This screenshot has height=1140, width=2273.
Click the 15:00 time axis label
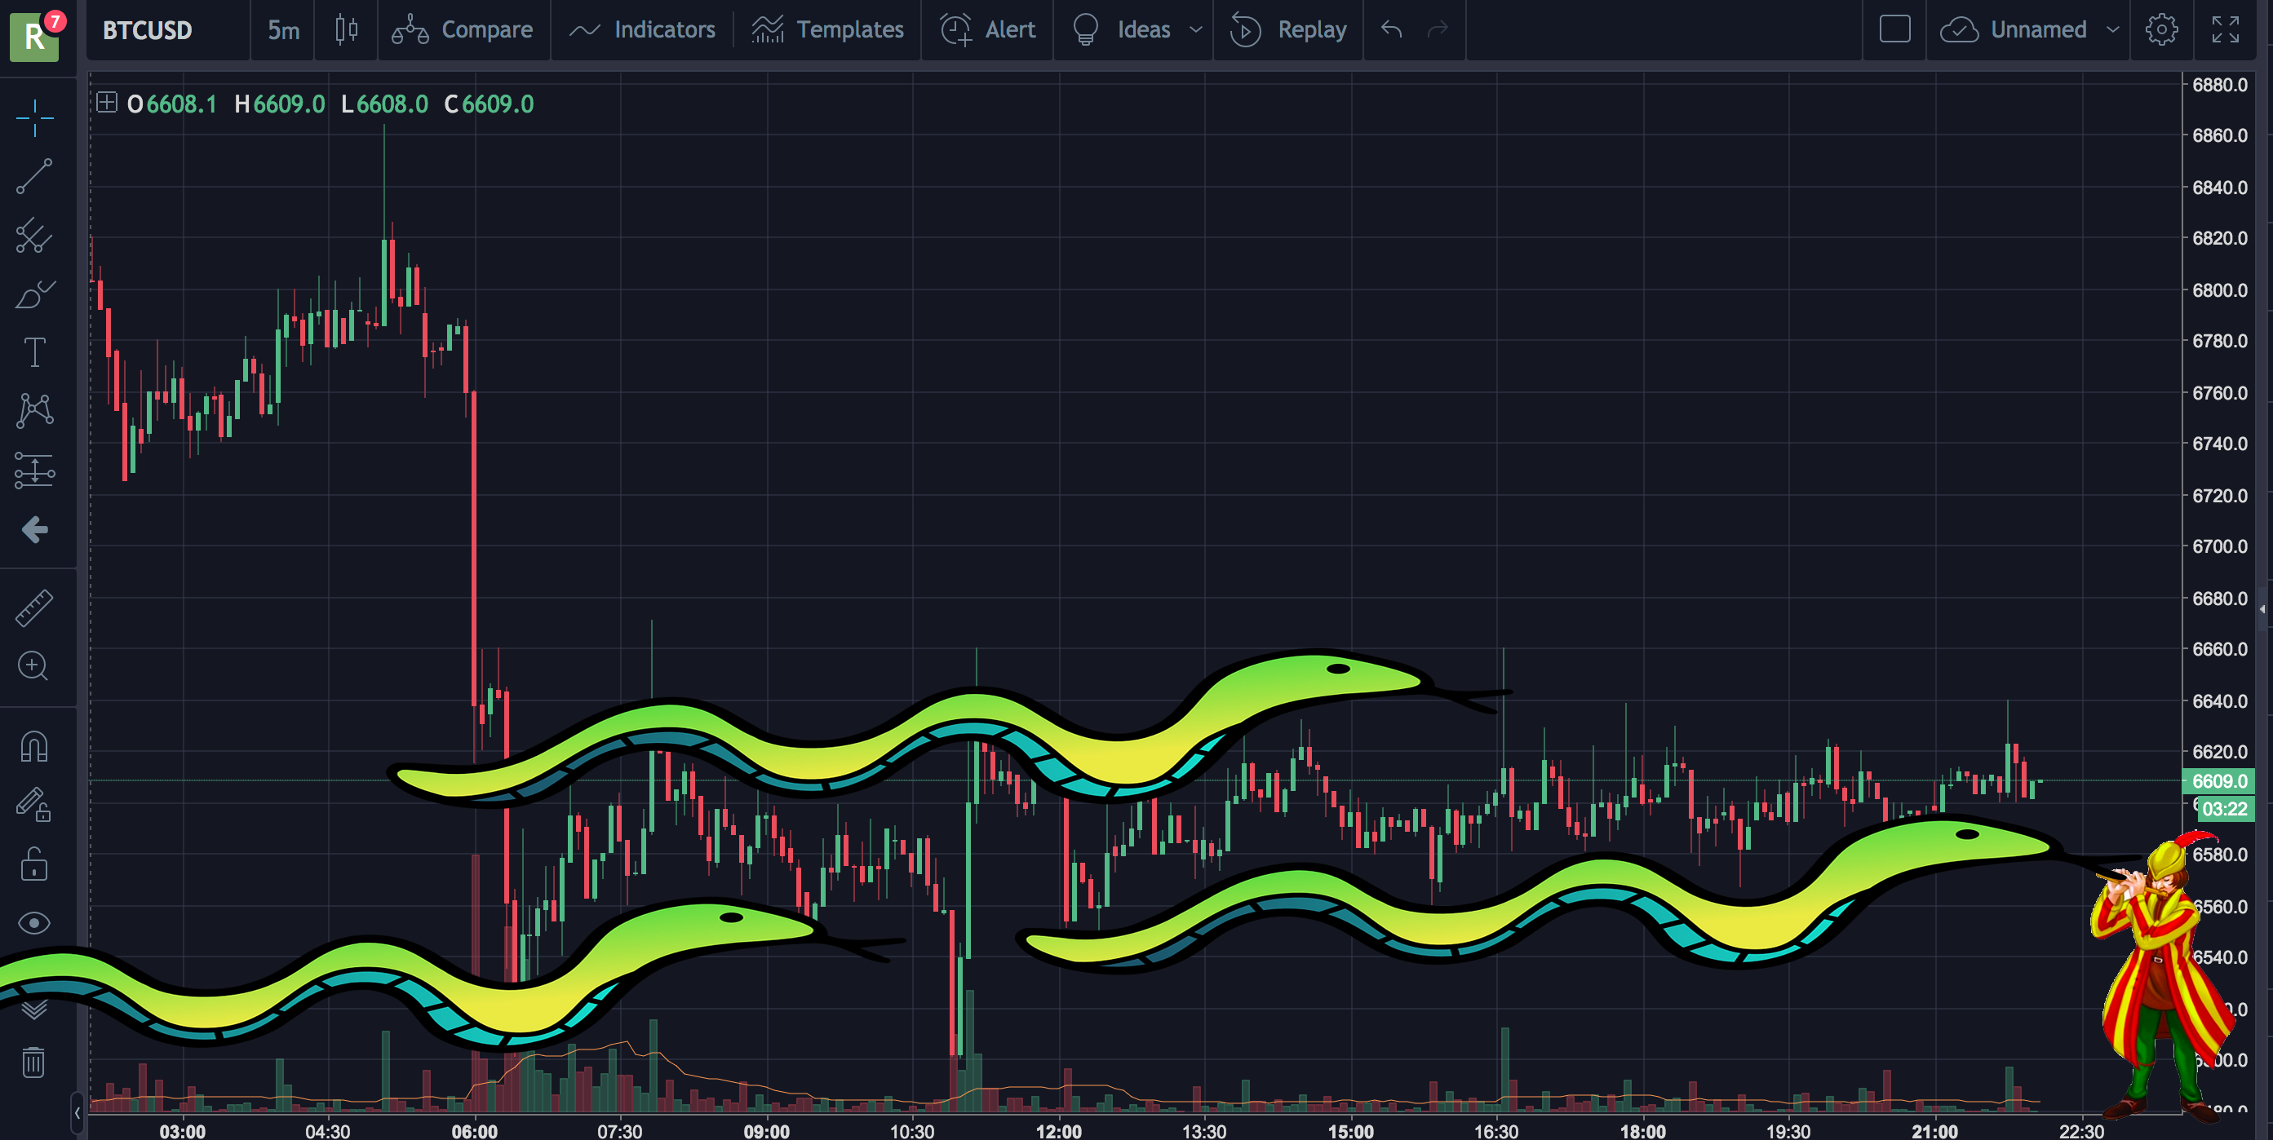(1350, 1130)
